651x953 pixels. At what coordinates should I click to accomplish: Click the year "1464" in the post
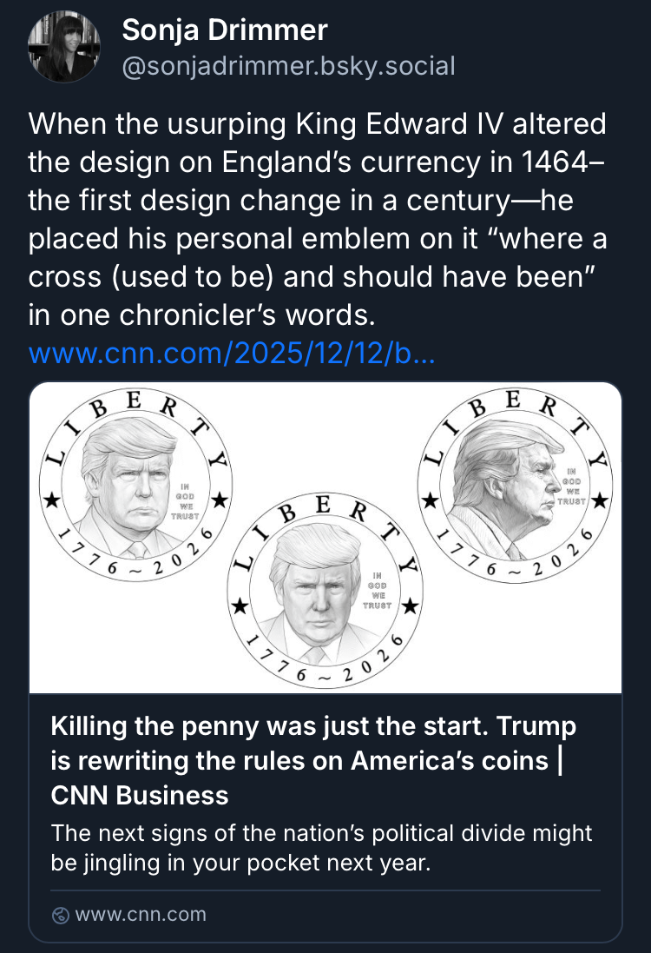574,161
